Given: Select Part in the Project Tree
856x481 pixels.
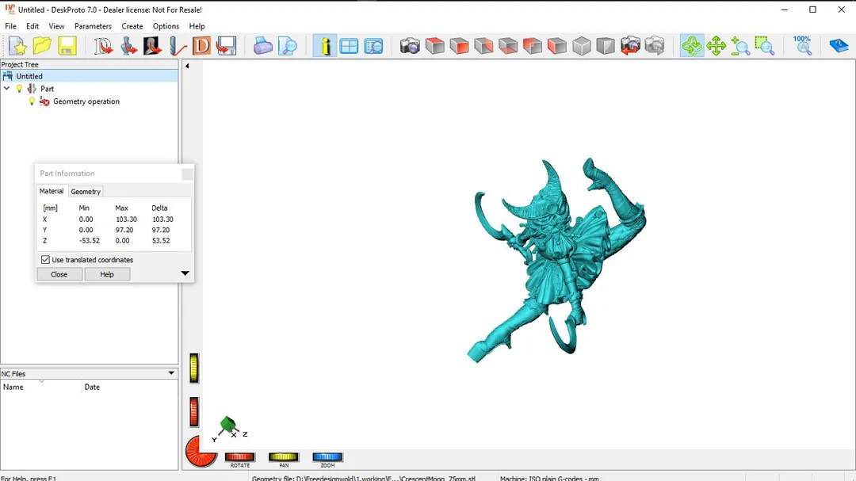Looking at the screenshot, I should pyautogui.click(x=47, y=89).
